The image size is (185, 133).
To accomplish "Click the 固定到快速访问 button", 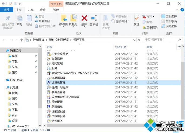I will click(8, 22).
